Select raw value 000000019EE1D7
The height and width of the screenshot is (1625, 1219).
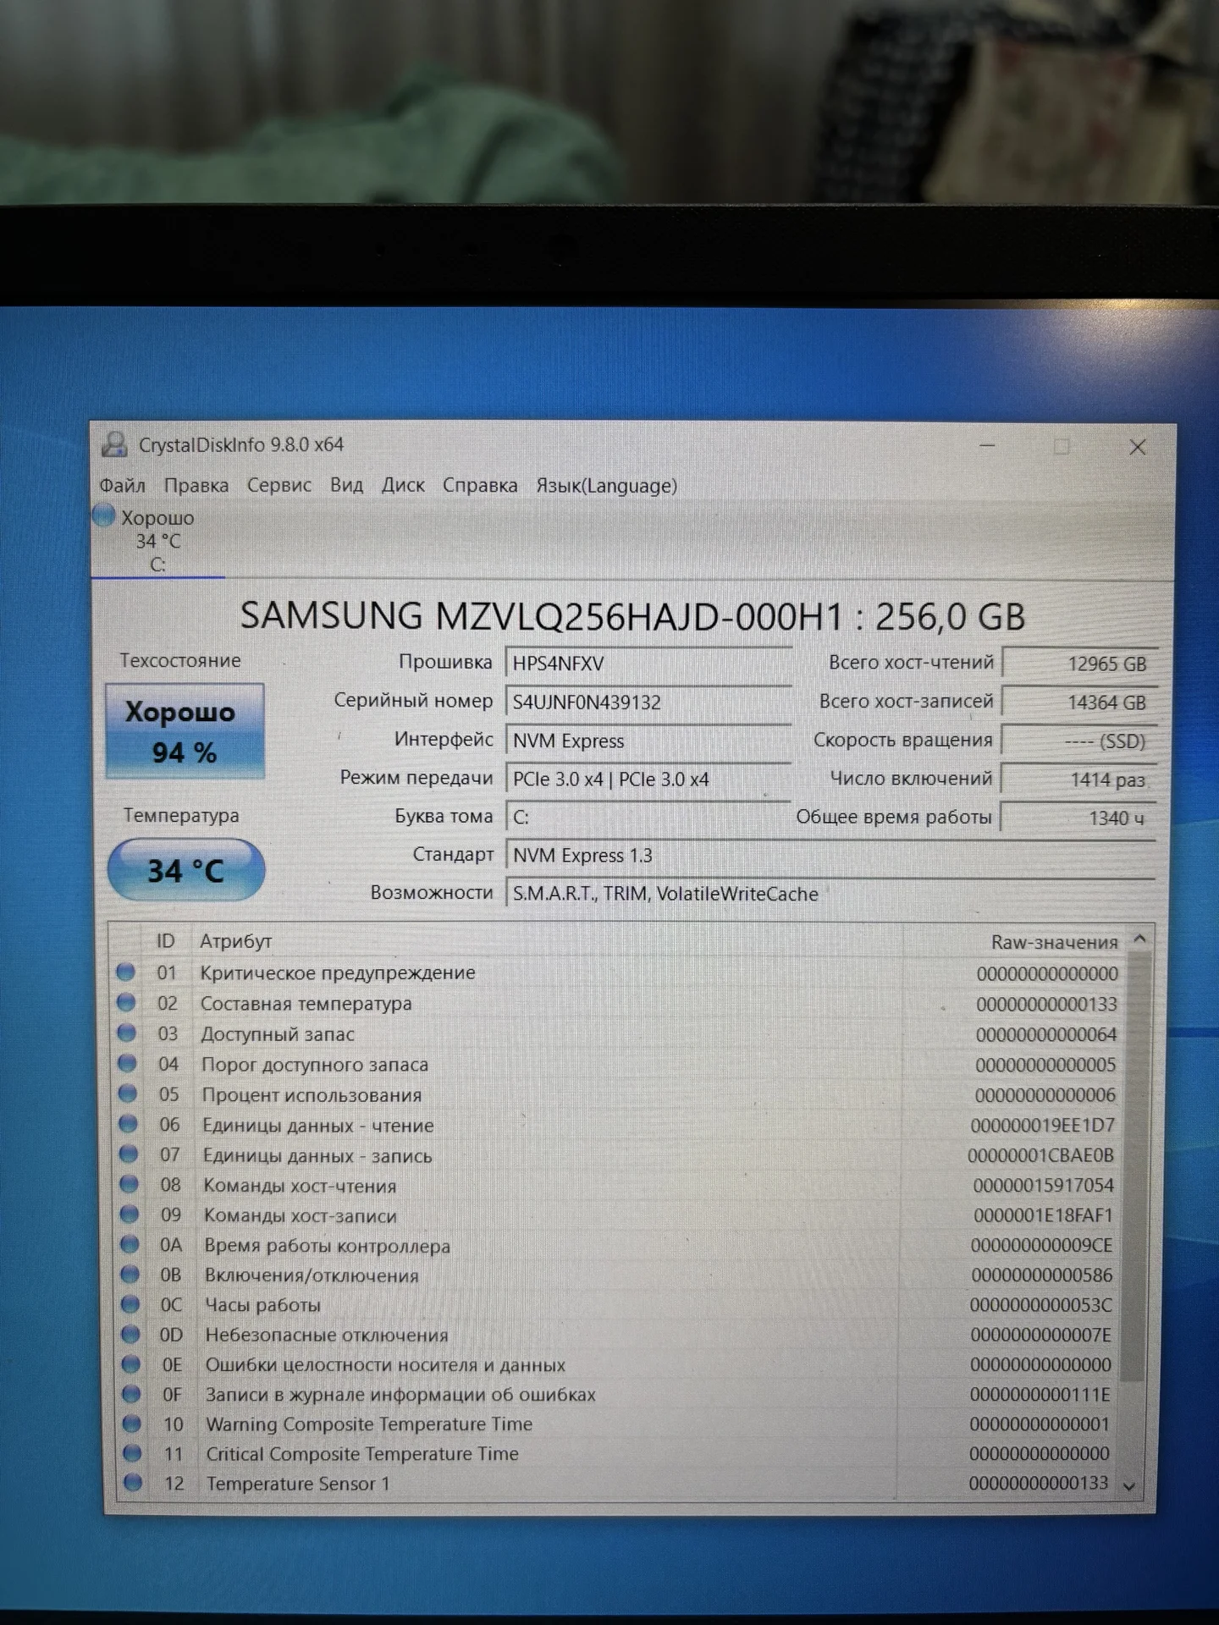[x=1042, y=1125]
